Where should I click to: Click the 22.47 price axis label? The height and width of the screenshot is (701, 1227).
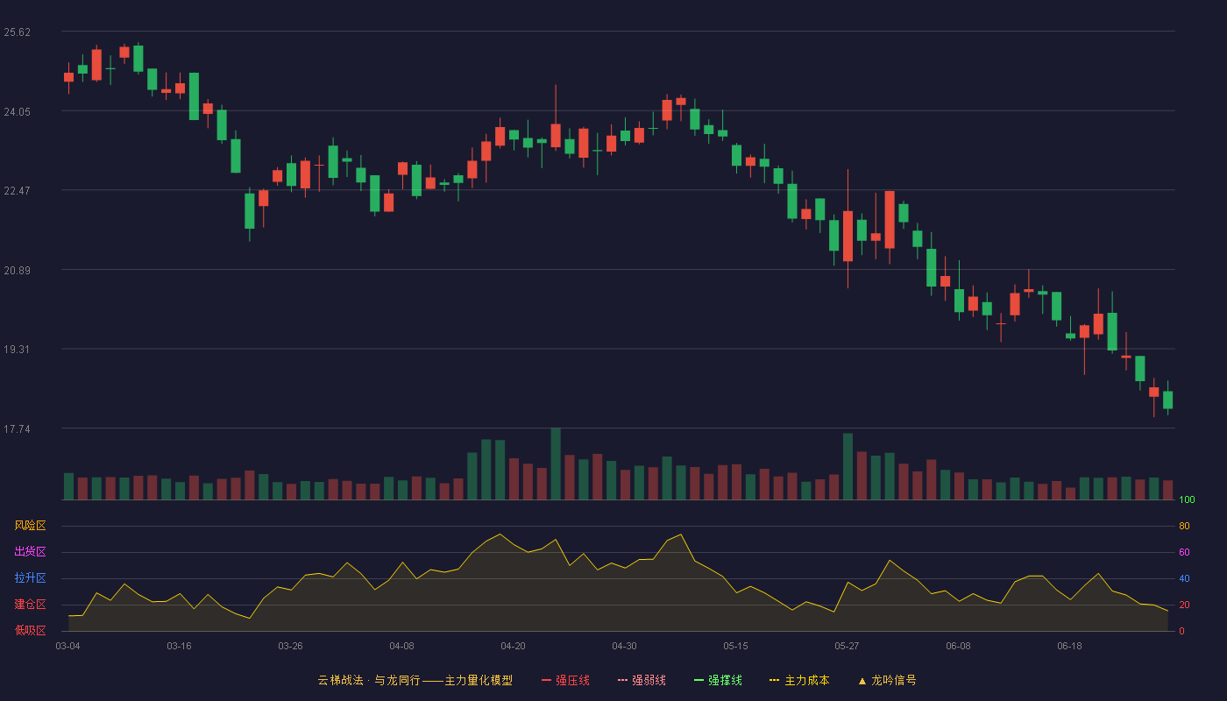pyautogui.click(x=17, y=191)
